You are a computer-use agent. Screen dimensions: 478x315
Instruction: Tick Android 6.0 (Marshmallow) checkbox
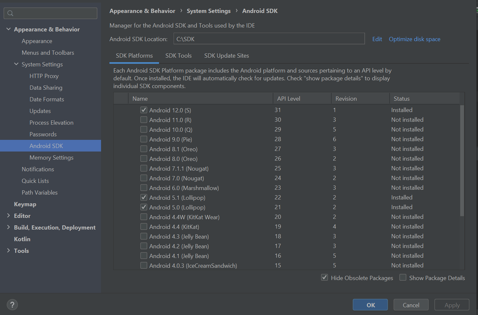coord(144,188)
